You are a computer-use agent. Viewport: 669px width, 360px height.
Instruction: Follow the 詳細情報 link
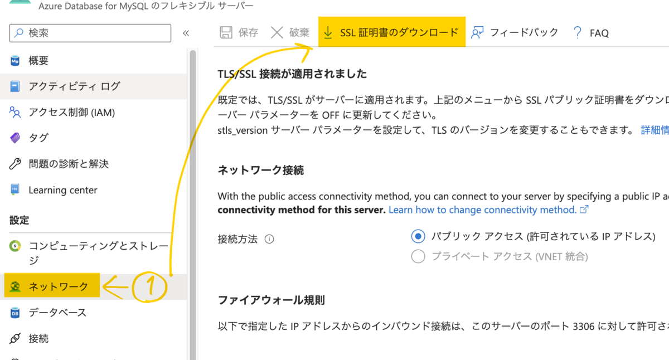655,130
